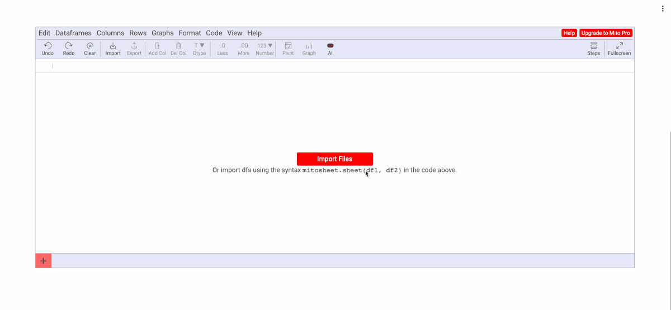Screen dimensions: 671x310
Task: Open the Import tool in toolbar
Action: pyautogui.click(x=113, y=49)
